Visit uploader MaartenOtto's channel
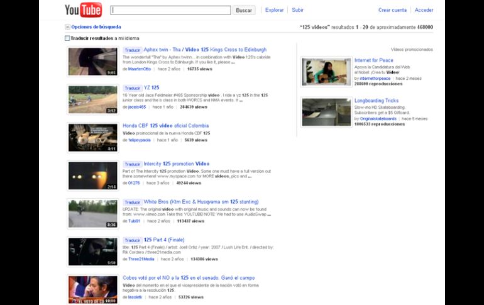The width and height of the screenshot is (484, 305). (140, 69)
